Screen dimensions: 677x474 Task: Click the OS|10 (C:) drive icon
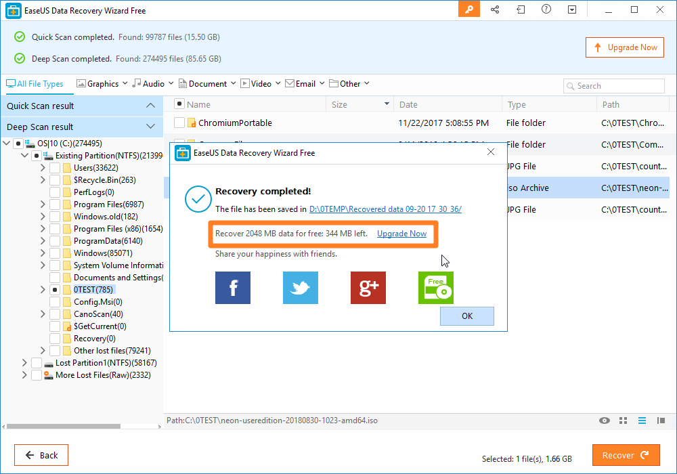[30, 144]
